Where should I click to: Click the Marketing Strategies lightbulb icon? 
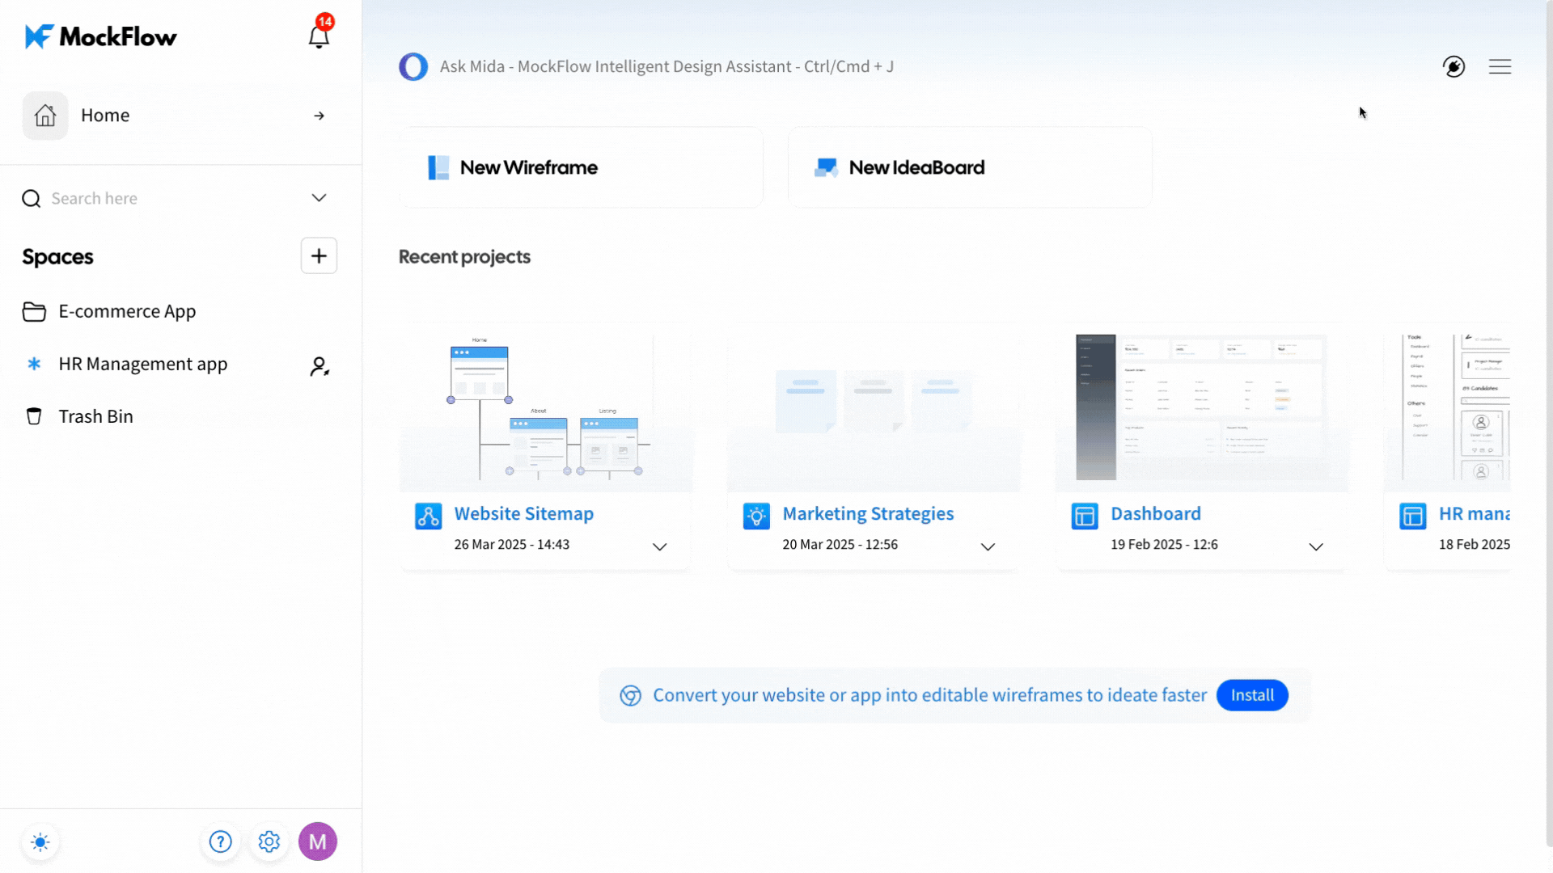pos(756,516)
